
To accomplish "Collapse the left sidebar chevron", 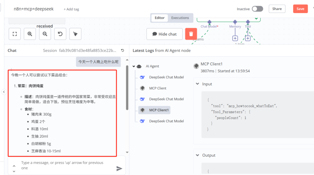I will 4,92.
